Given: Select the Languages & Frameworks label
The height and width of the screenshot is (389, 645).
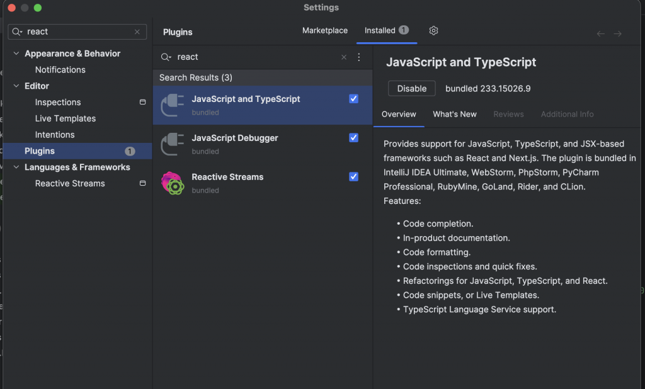Looking at the screenshot, I should [x=77, y=167].
